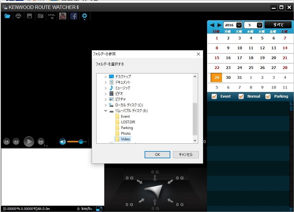Select ローカル ディスク (C:) in tree
Image resolution: width=294 pixels, height=212 pixels.
(129, 105)
